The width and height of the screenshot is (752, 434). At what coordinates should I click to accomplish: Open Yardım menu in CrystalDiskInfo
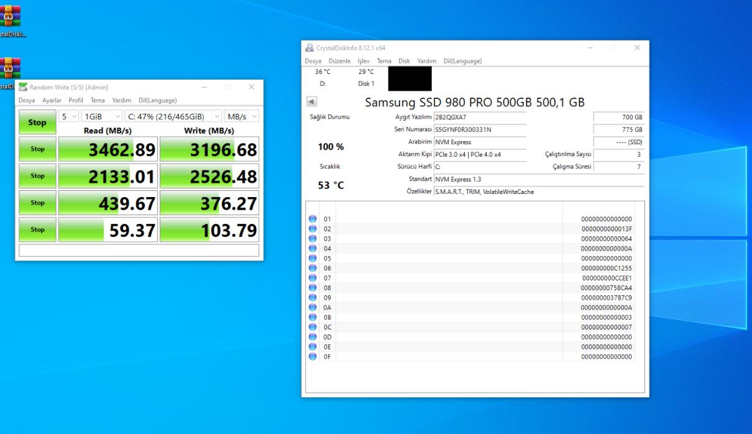(426, 61)
